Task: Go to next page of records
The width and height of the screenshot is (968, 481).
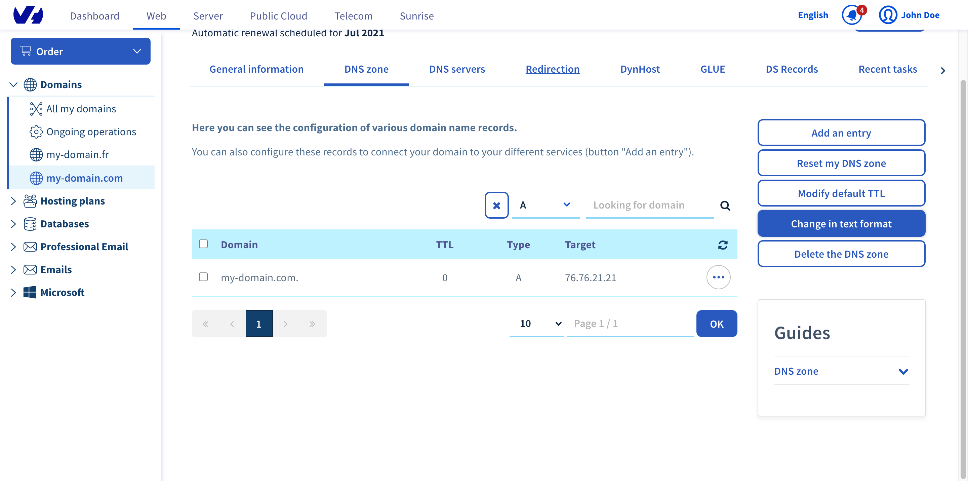Action: click(286, 324)
